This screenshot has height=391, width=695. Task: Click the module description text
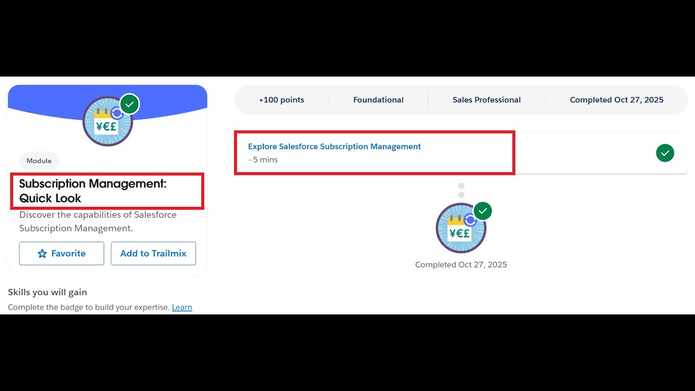(98, 222)
